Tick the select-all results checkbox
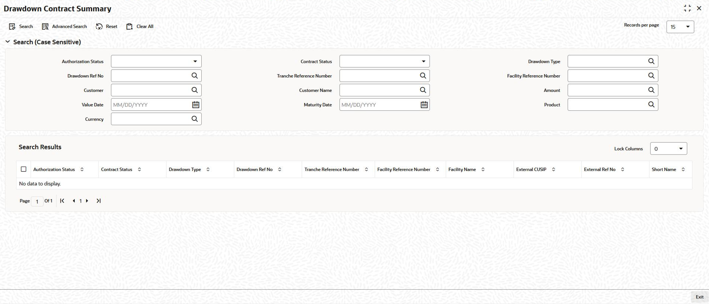 point(24,169)
